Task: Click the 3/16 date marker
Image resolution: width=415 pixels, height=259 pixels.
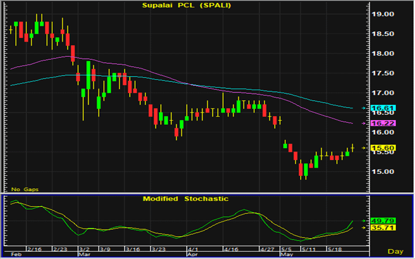Action: [x=133, y=249]
